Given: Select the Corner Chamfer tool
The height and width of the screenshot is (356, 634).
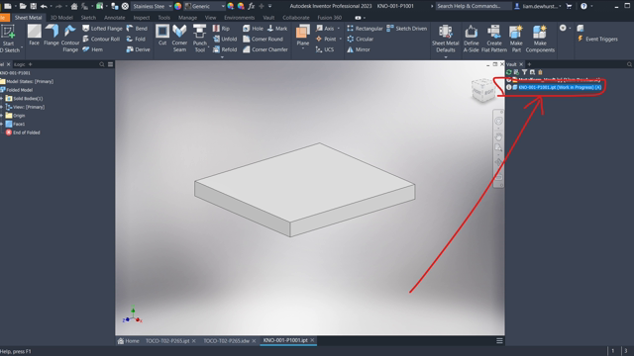Looking at the screenshot, I should 265,49.
